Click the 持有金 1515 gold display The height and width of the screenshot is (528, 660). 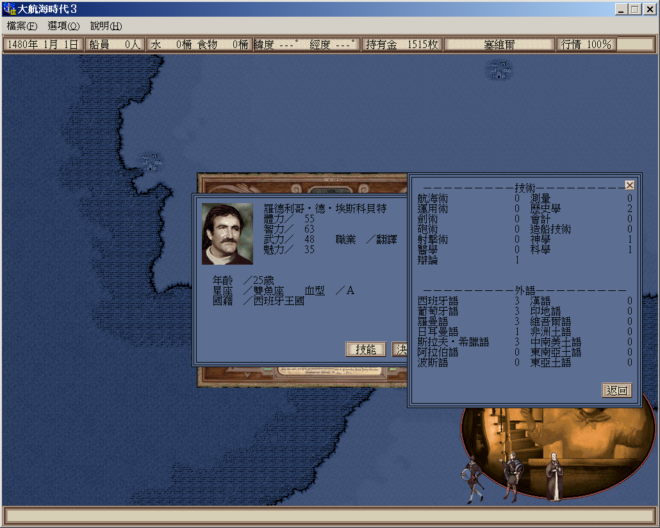point(402,45)
